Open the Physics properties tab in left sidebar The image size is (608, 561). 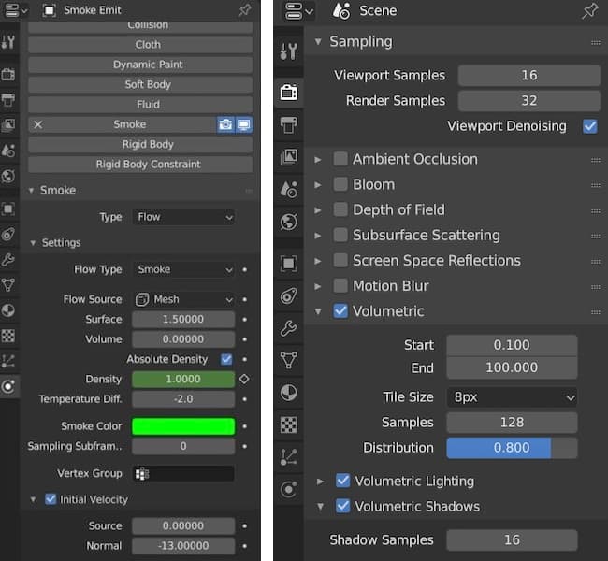[8, 385]
